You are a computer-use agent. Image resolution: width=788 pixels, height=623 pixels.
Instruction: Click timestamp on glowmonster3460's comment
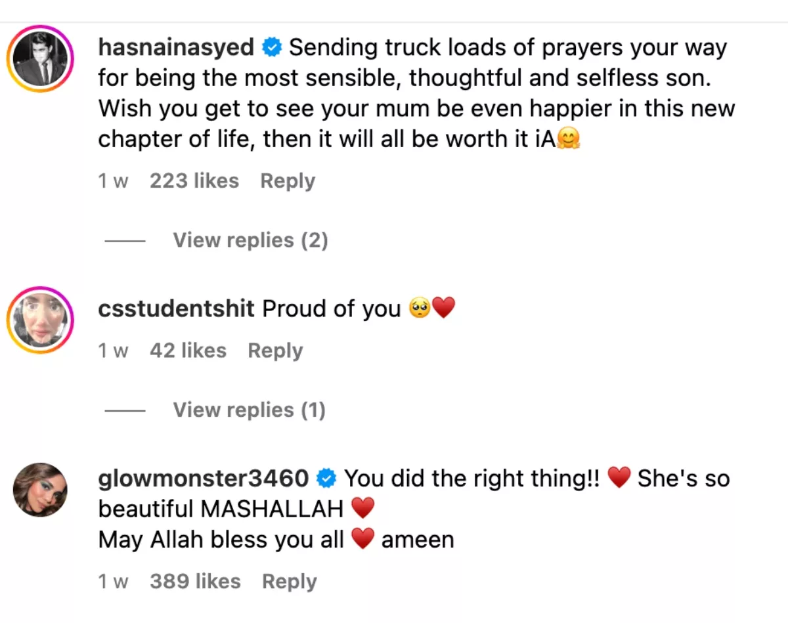(113, 581)
